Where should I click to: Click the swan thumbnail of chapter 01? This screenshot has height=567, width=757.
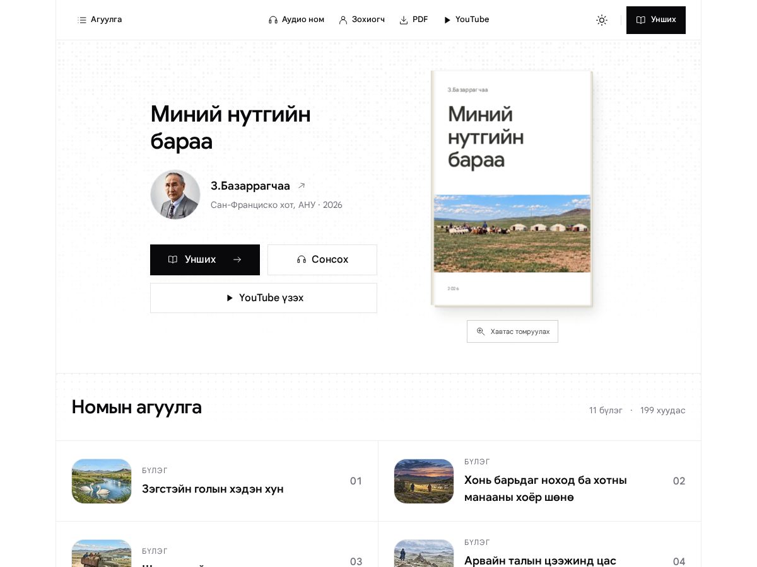tap(102, 481)
